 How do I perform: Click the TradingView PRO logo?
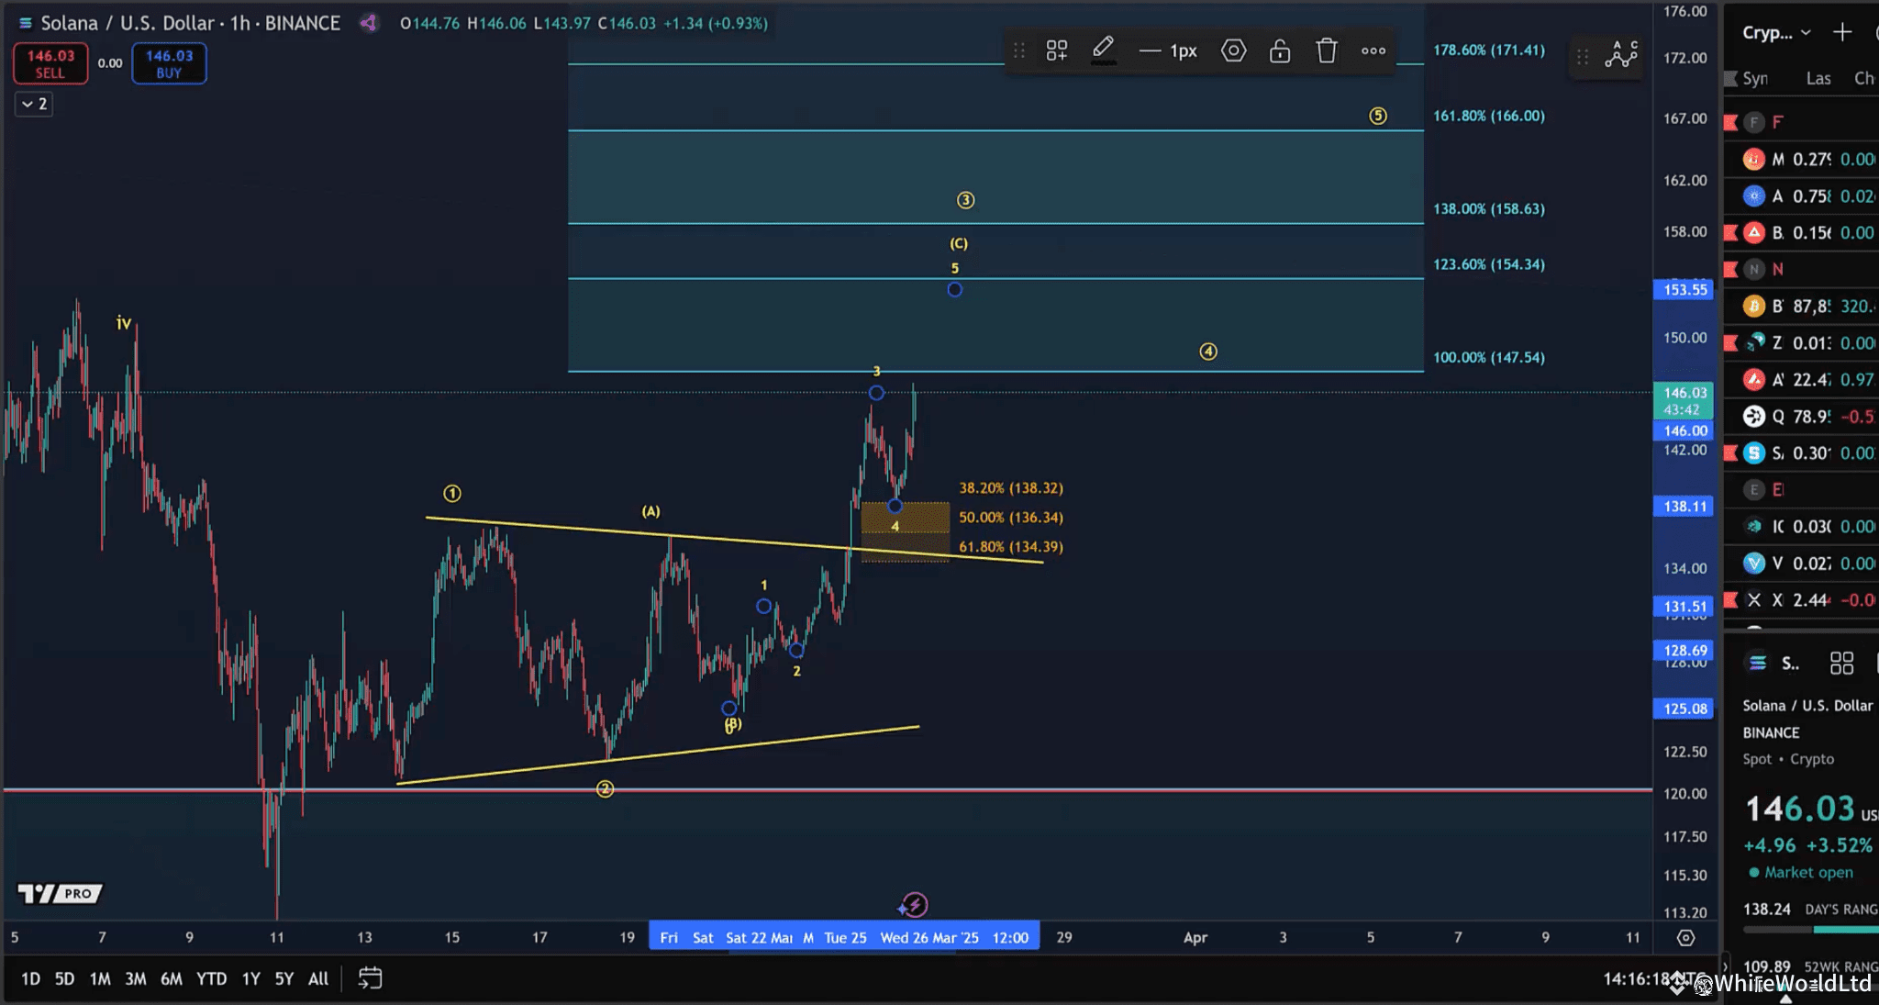click(61, 893)
